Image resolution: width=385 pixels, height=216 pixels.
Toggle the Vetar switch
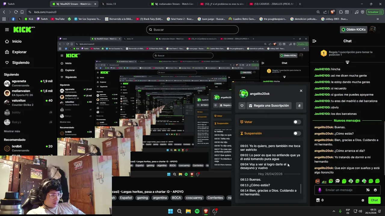297,122
